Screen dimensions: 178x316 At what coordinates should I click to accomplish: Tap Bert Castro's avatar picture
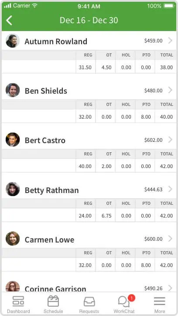tap(13, 140)
